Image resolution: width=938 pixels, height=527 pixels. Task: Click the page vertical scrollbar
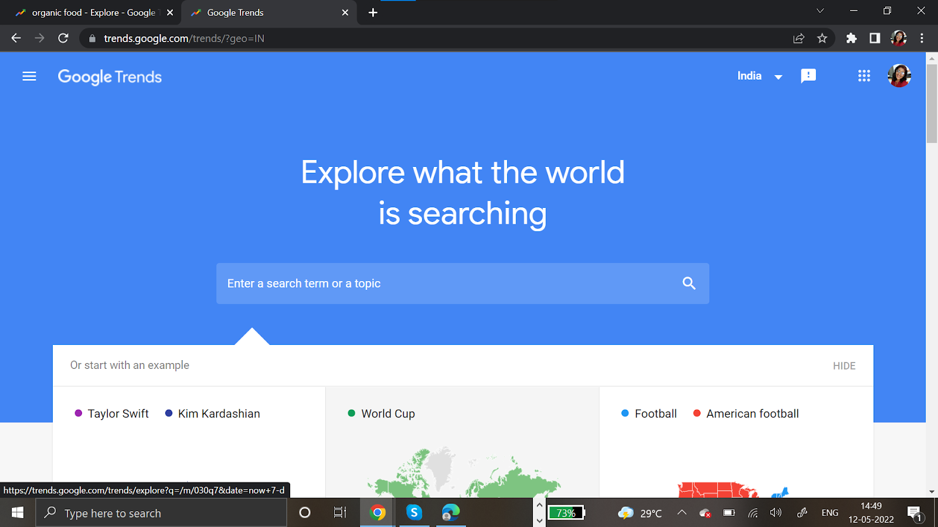point(932,102)
